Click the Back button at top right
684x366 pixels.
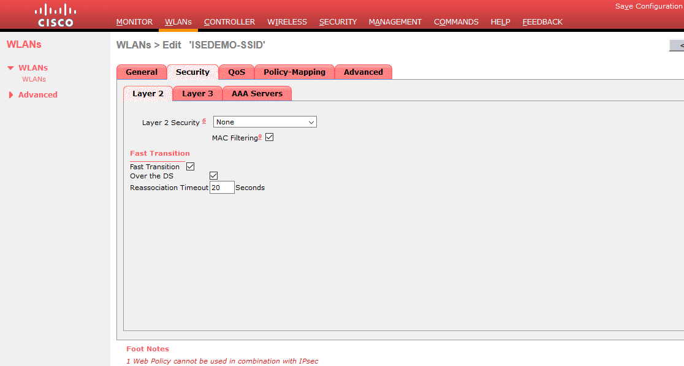click(677, 45)
